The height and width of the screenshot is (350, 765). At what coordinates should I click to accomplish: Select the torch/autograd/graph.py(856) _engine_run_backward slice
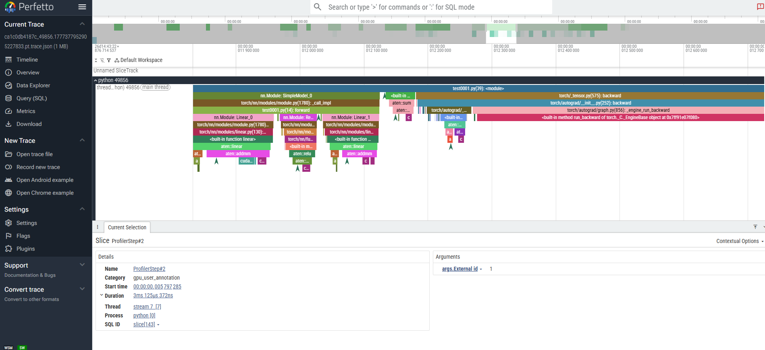click(618, 110)
